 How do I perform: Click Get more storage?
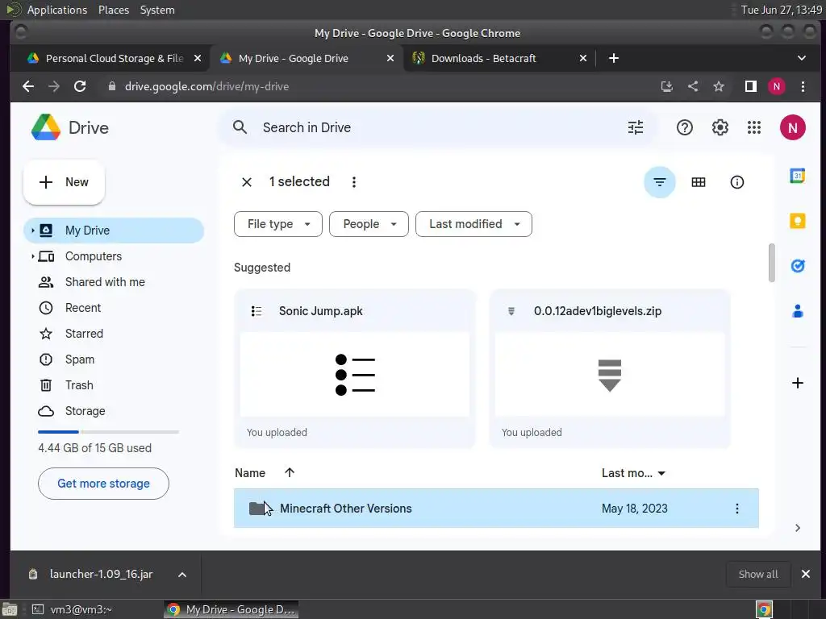(x=103, y=484)
